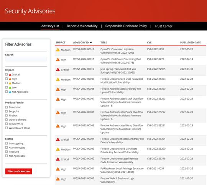Tick the Acknowledged status checkbox

pos(7,147)
